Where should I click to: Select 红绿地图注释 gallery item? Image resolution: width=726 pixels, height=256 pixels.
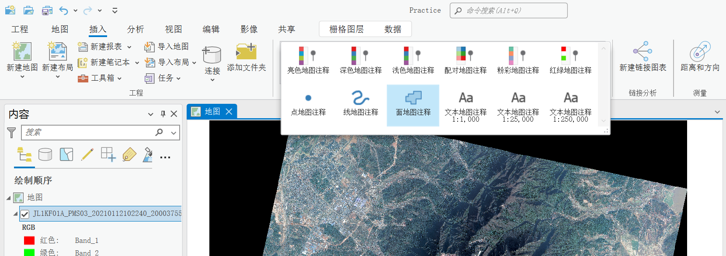[x=570, y=61]
